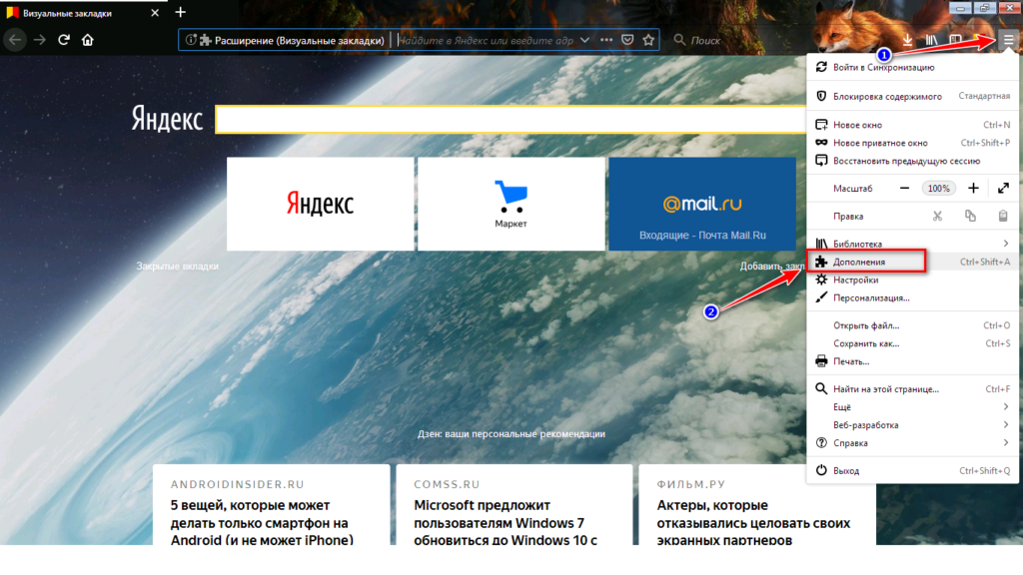
Task: Open Блокировка содержимого menu entry
Action: click(x=912, y=97)
